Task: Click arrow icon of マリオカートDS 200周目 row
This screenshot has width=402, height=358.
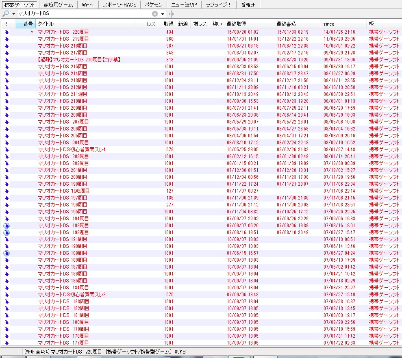Action: 7,177
